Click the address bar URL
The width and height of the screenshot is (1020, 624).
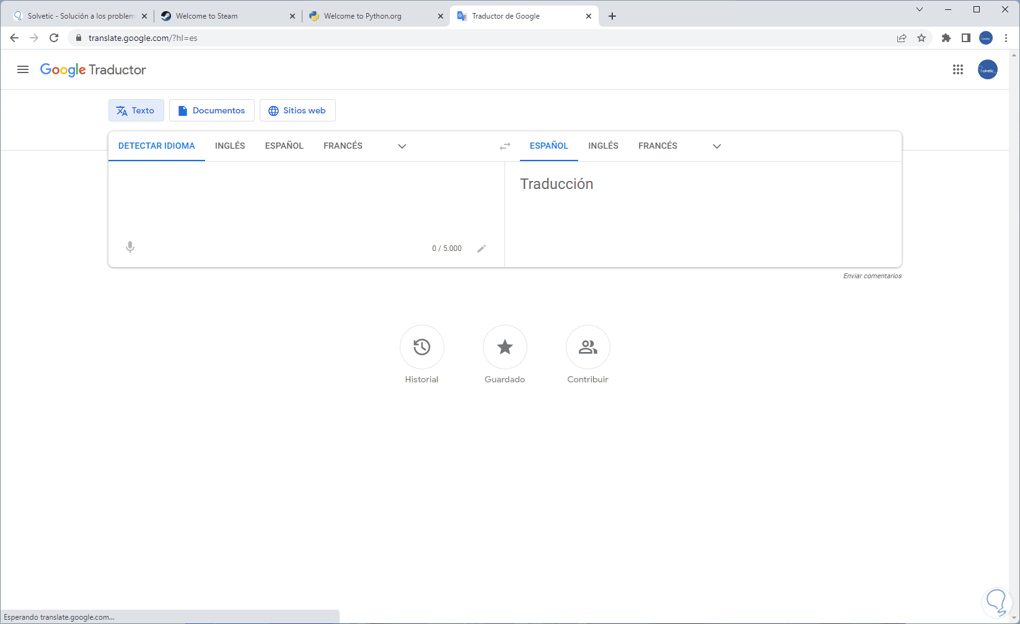pyautogui.click(x=143, y=38)
